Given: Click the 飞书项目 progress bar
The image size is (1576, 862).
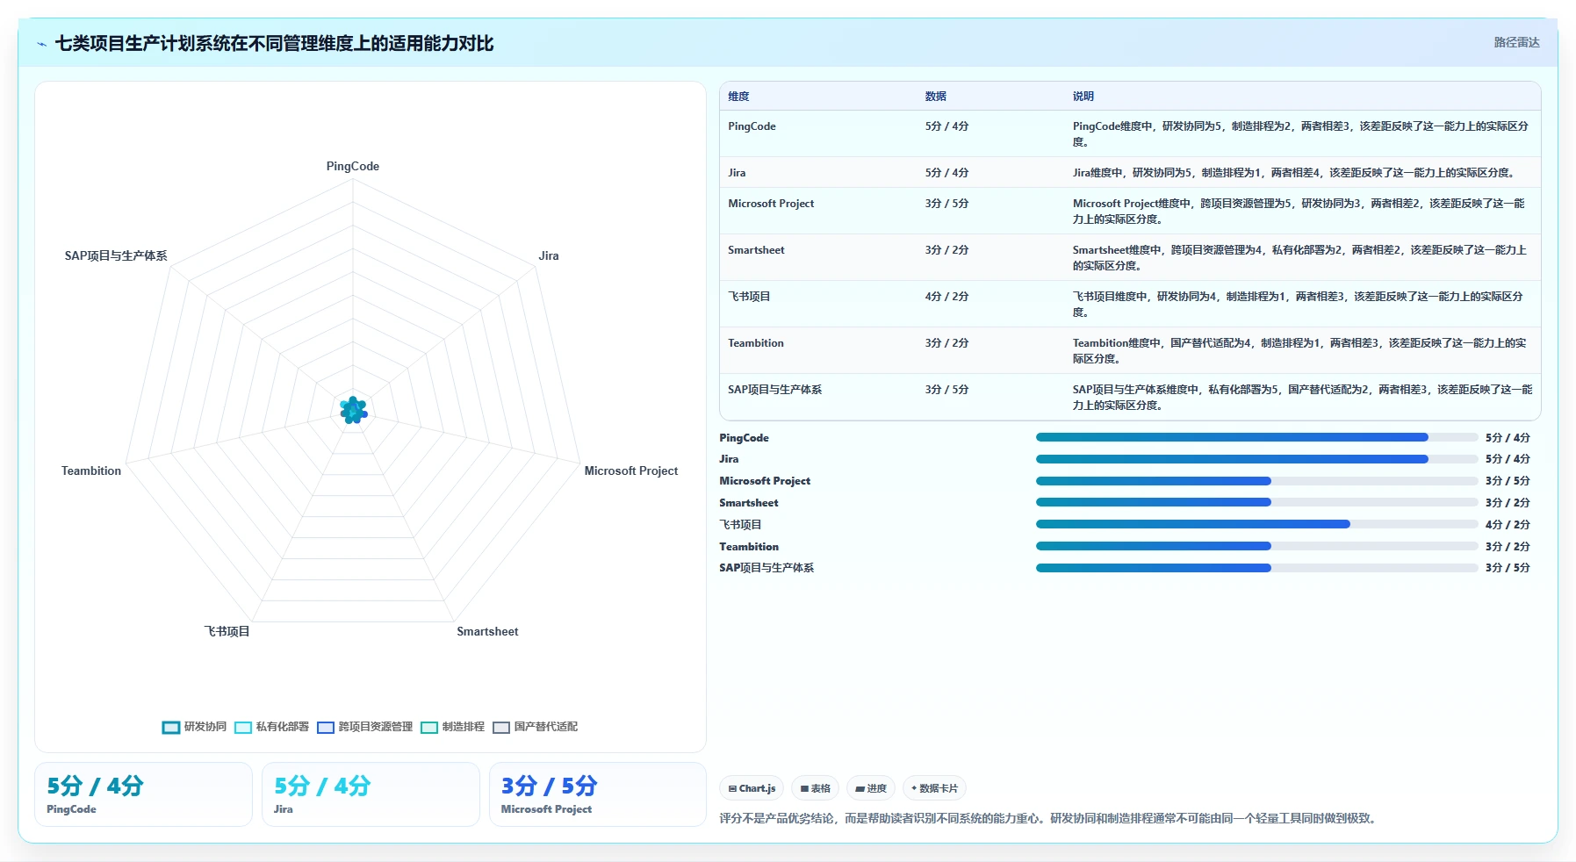Looking at the screenshot, I should coord(1256,524).
